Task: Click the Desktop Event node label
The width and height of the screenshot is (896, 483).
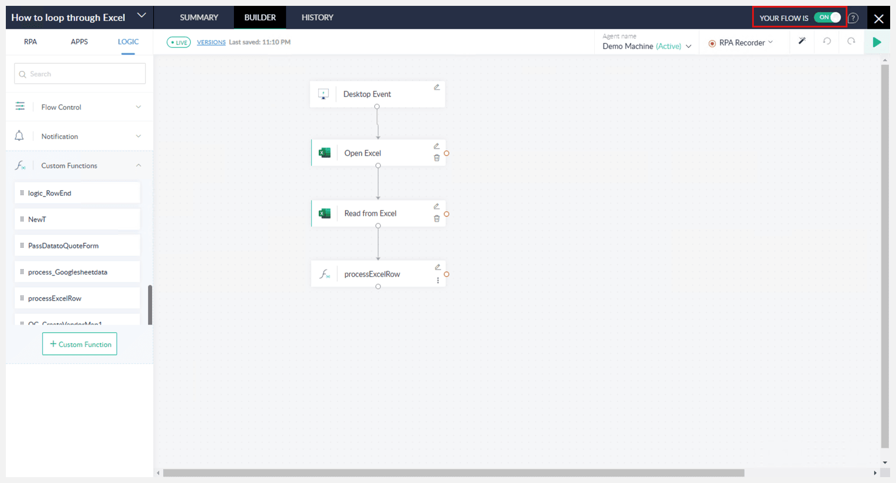Action: 367,94
